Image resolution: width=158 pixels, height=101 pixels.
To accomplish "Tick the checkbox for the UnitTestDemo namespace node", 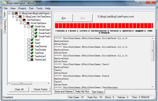I will coord(21,20).
